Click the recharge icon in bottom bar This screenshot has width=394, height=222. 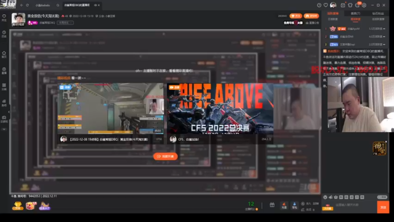(284, 206)
